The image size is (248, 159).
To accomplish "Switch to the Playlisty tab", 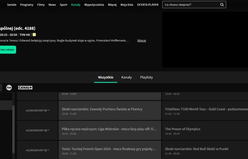I will click(x=147, y=77).
